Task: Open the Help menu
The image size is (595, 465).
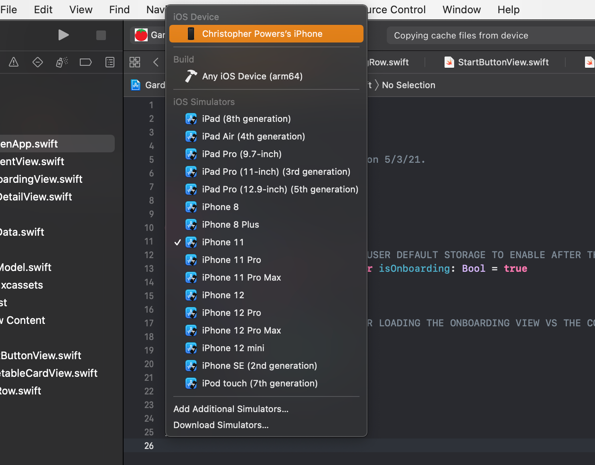Action: tap(508, 10)
